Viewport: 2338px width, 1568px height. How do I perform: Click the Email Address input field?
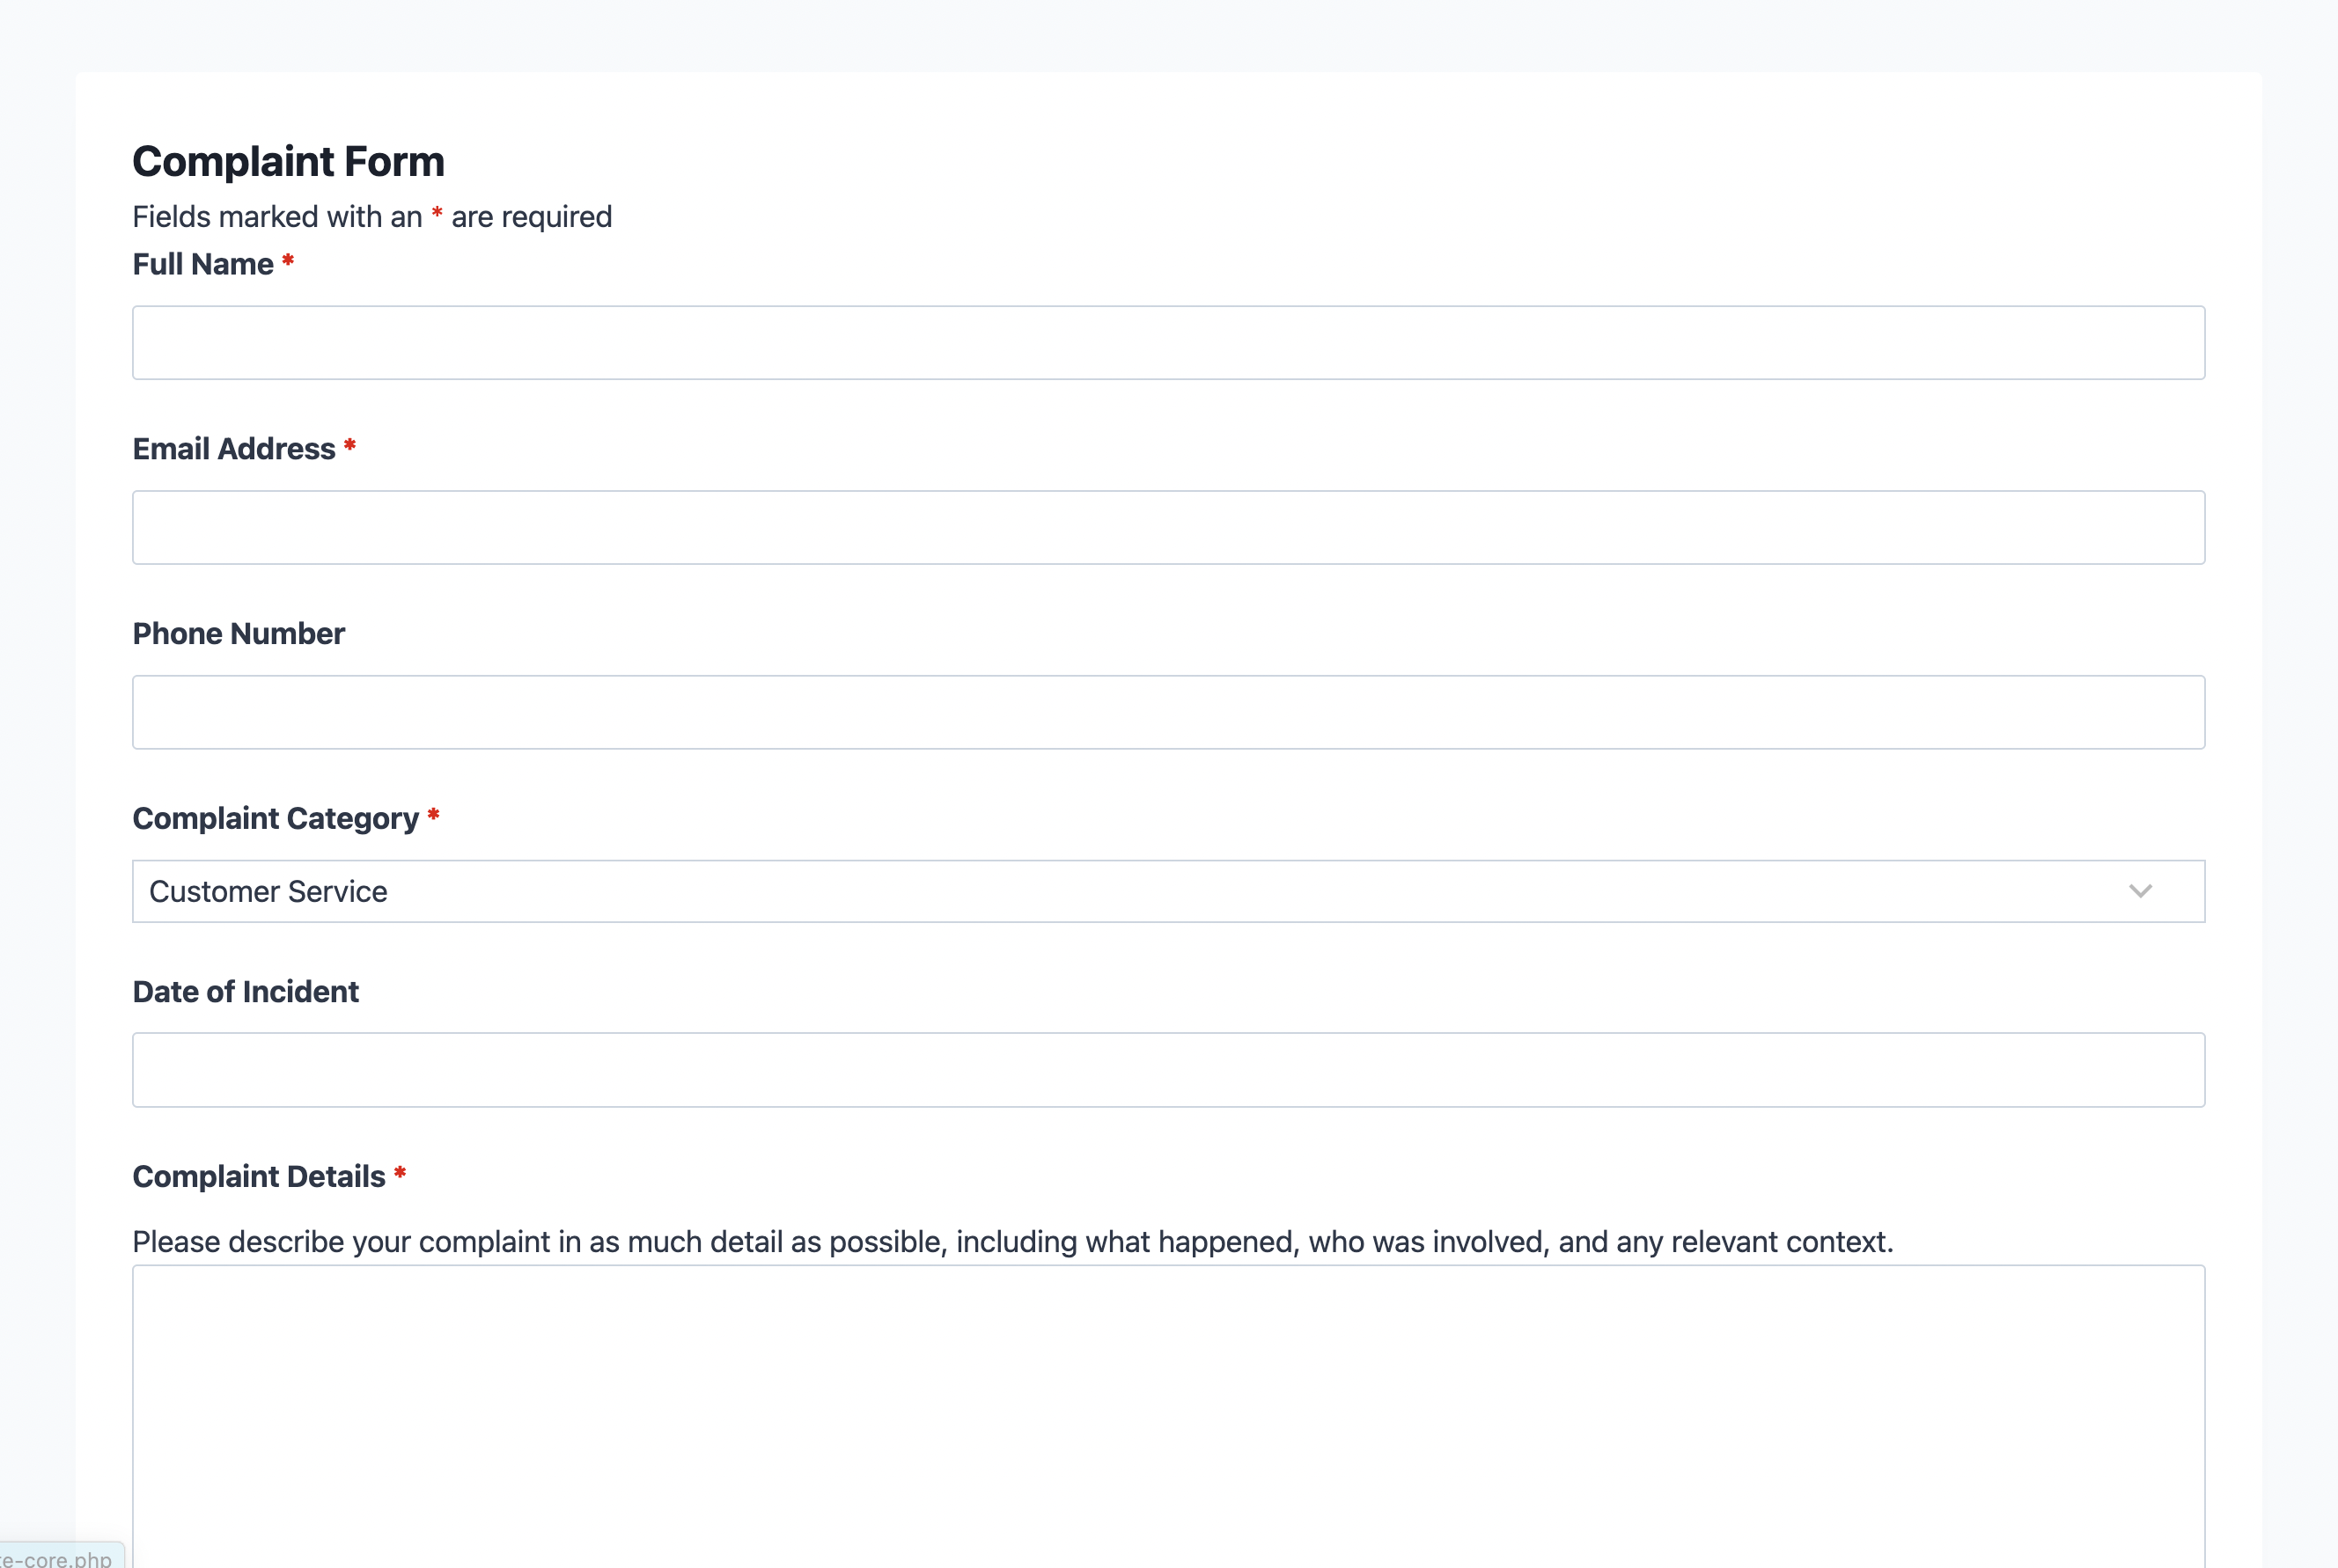[x=1168, y=527]
